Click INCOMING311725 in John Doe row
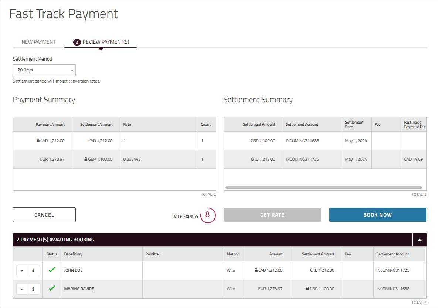The image size is (439, 308). pos(393,270)
